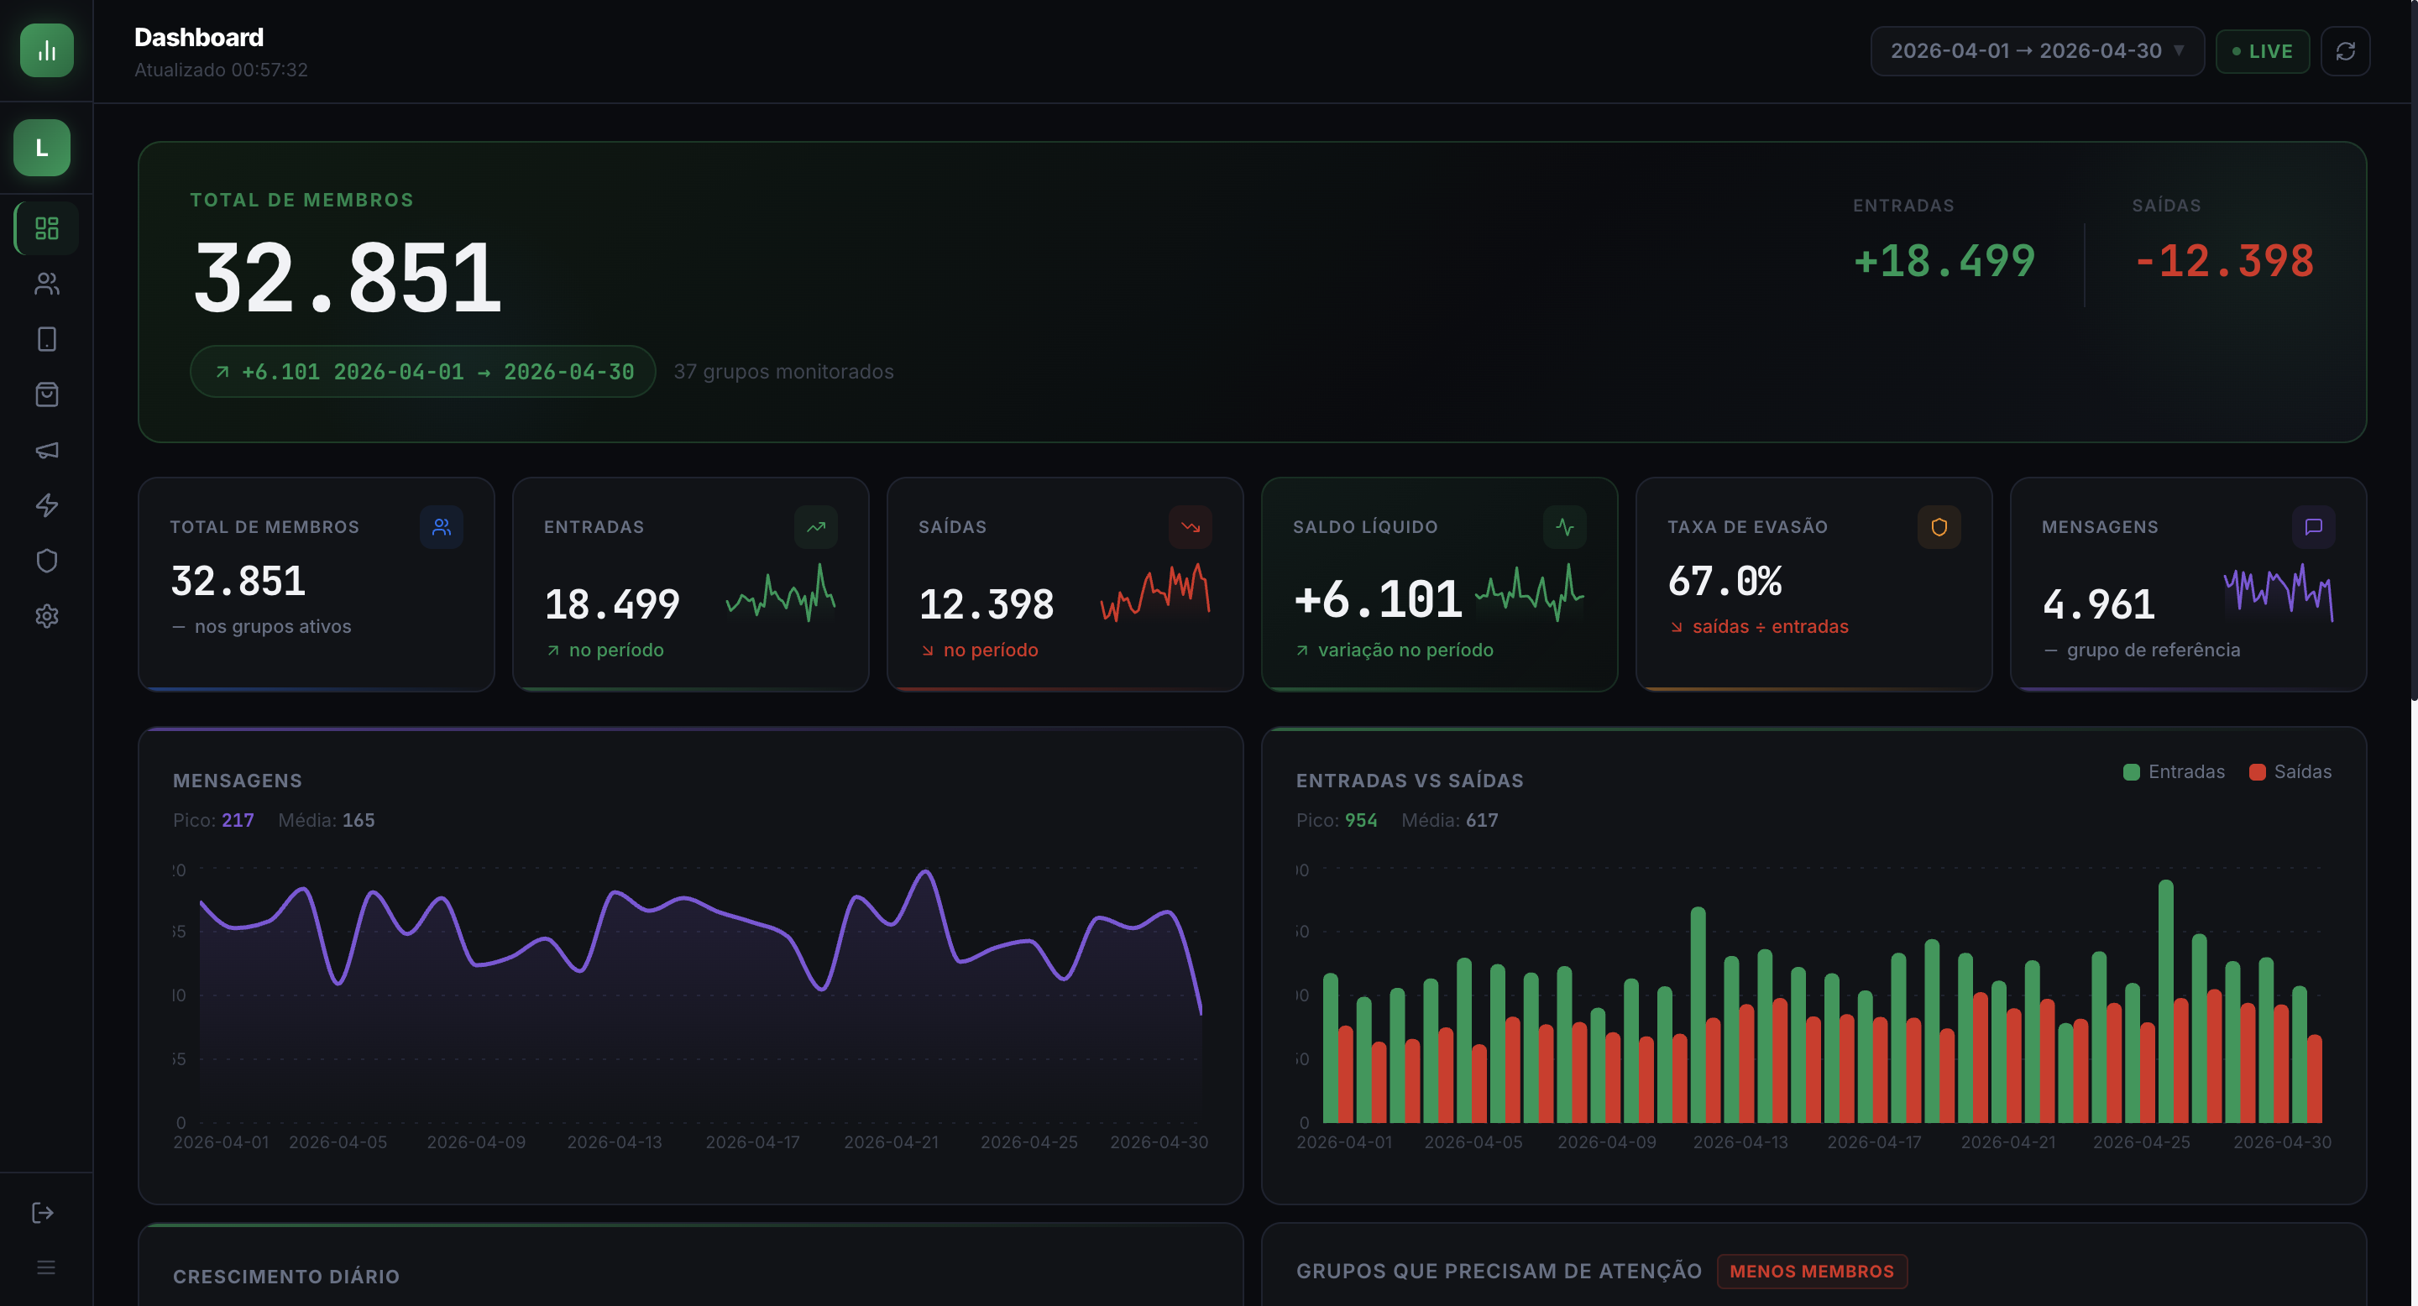Image resolution: width=2418 pixels, height=1306 pixels.
Task: Open the members people icon in sidebar
Action: pos(46,284)
